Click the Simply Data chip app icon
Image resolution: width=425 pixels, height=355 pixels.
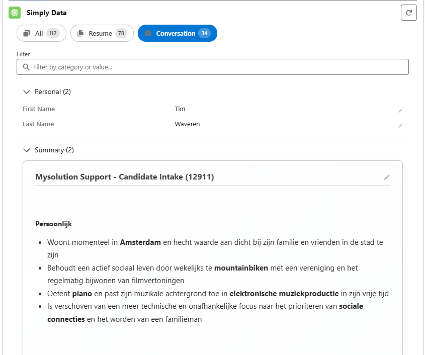coord(14,13)
